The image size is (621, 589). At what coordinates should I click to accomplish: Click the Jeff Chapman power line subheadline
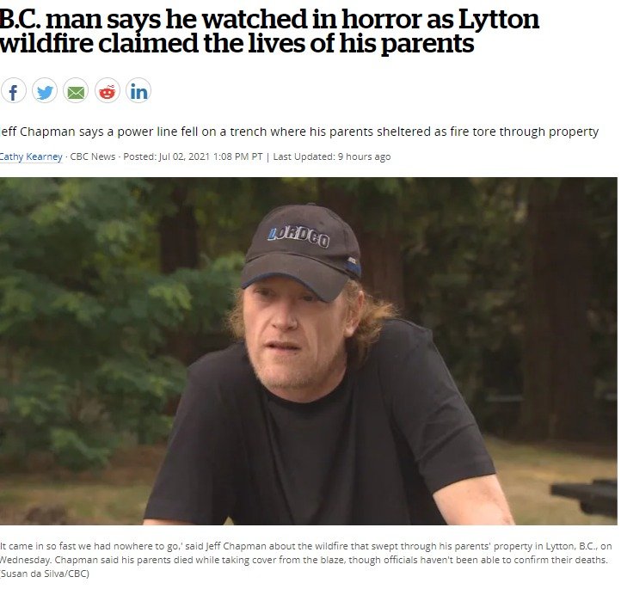pyautogui.click(x=299, y=132)
